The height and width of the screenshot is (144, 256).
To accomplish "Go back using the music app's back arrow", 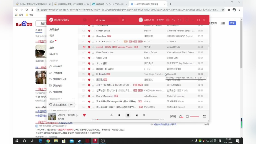I will [x=85, y=20].
